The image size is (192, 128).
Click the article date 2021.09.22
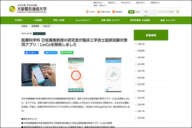[x=27, y=34]
